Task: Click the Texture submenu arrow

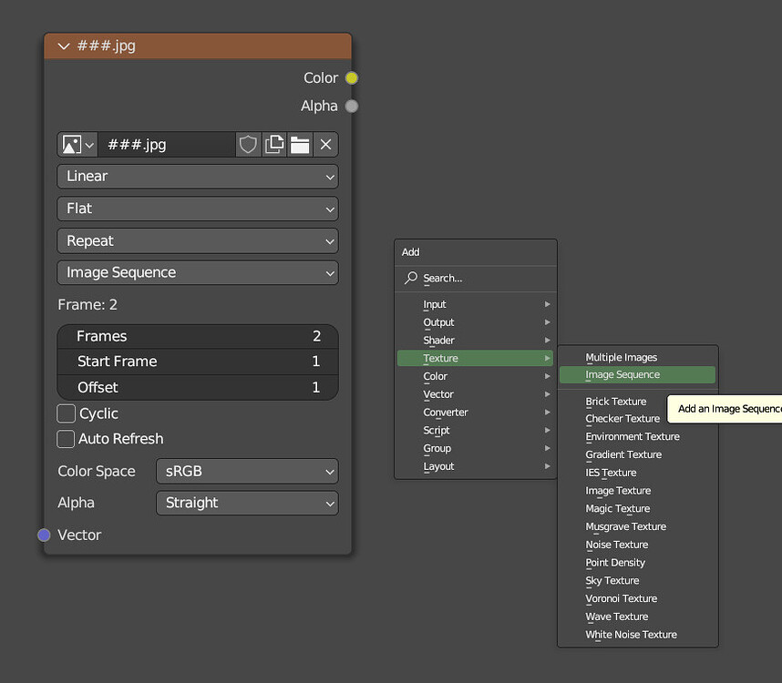Action: click(547, 358)
